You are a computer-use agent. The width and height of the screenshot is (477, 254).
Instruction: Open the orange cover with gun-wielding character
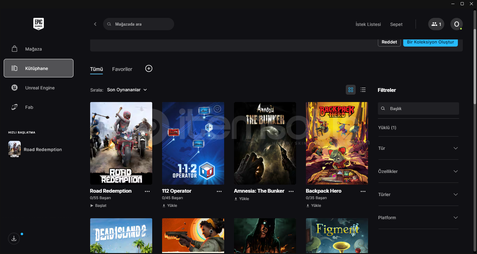tap(193, 236)
